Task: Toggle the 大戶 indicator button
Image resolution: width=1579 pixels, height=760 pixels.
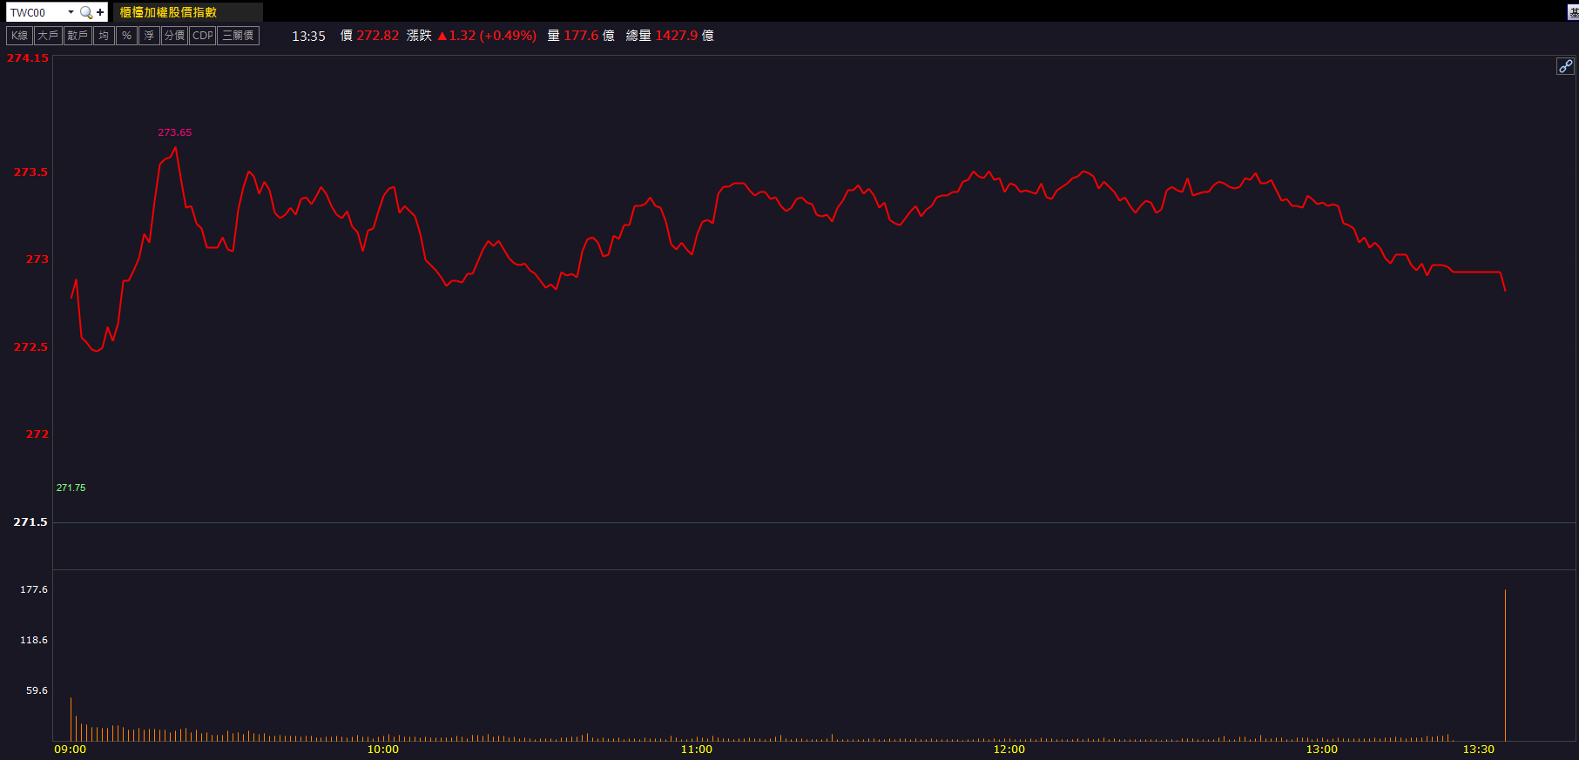Action: (x=48, y=36)
